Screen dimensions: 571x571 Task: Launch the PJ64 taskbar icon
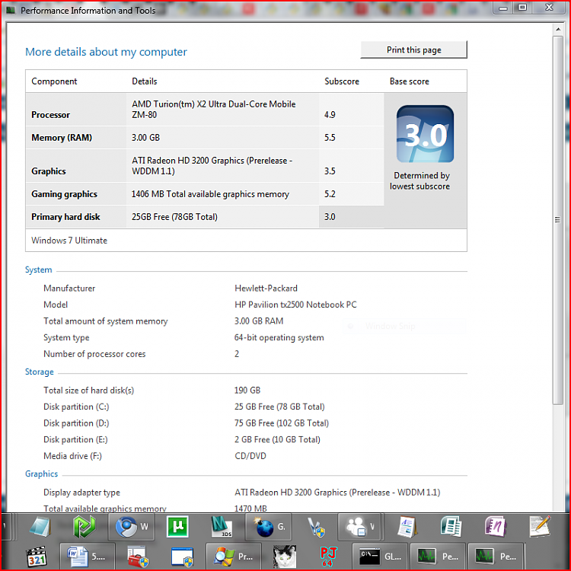(x=328, y=557)
